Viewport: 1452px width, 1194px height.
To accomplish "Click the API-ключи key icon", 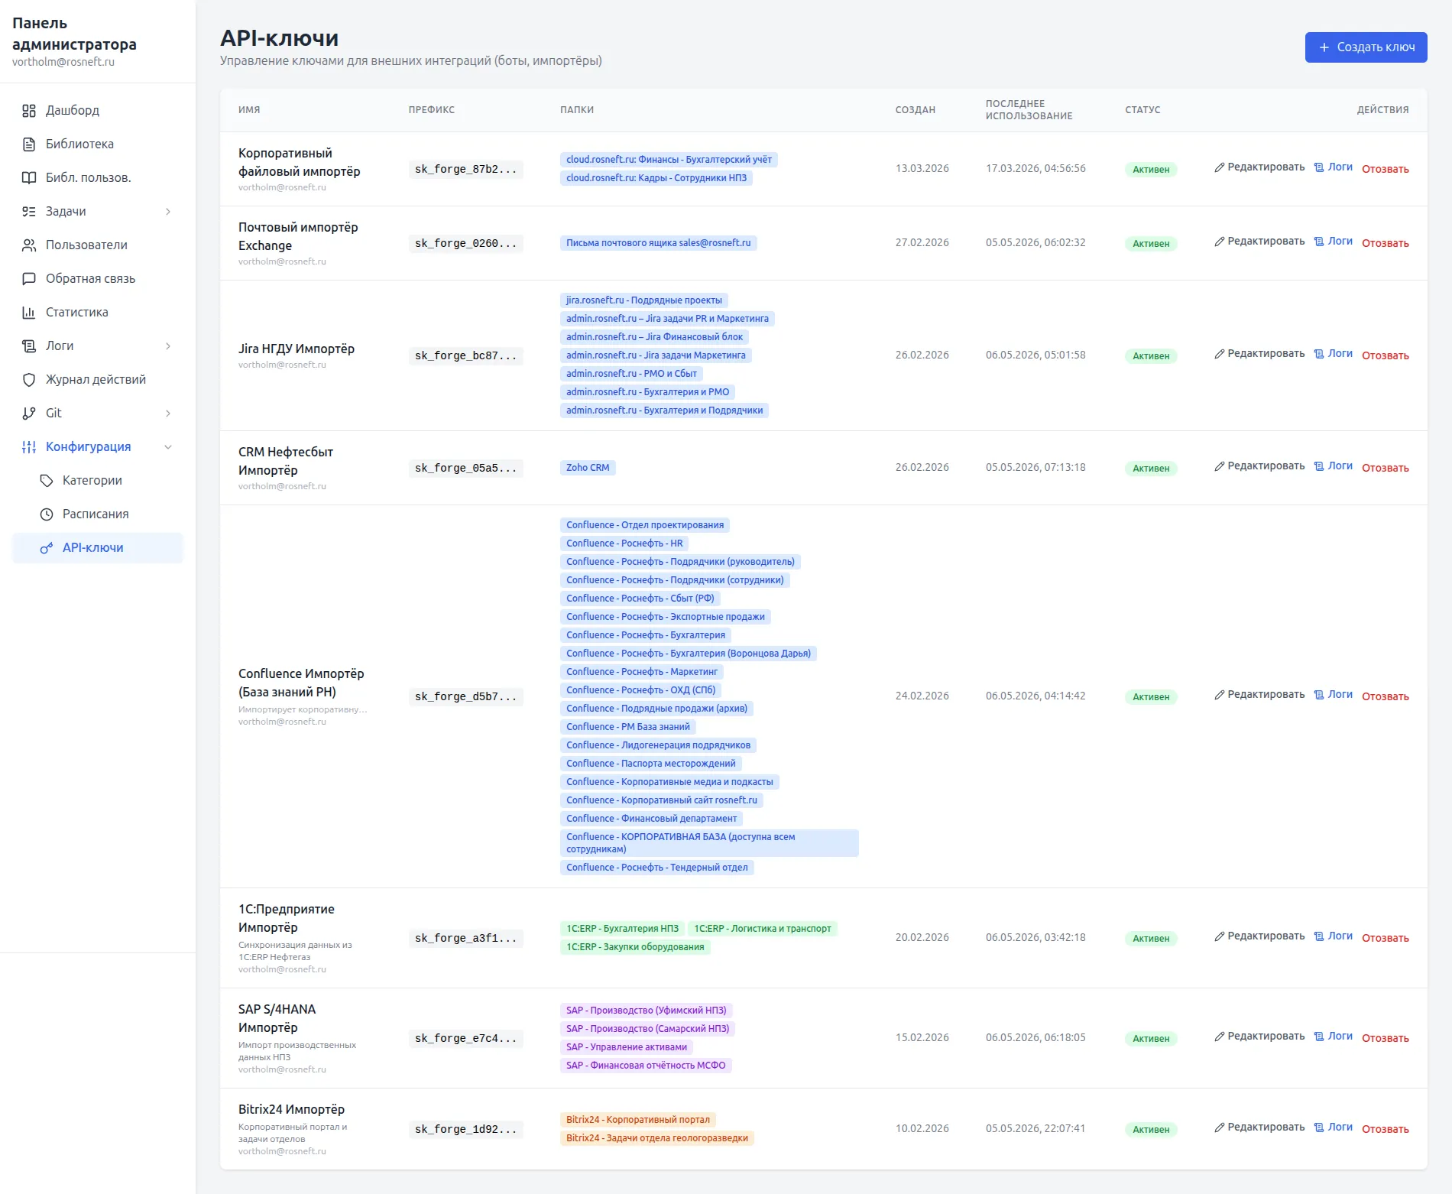I will (47, 548).
